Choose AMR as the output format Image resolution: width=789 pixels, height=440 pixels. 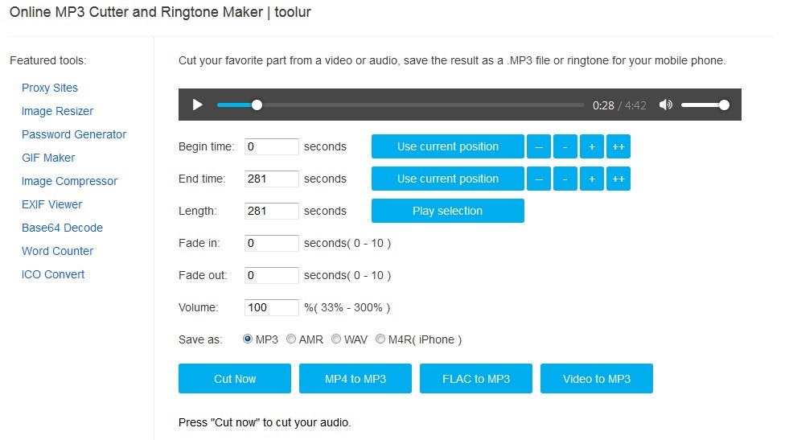coord(291,339)
